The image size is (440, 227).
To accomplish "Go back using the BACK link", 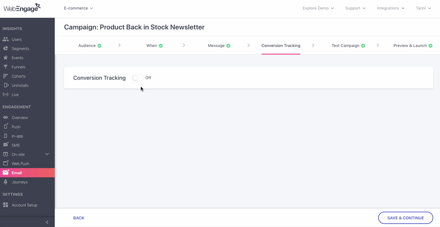I will pyautogui.click(x=78, y=218).
